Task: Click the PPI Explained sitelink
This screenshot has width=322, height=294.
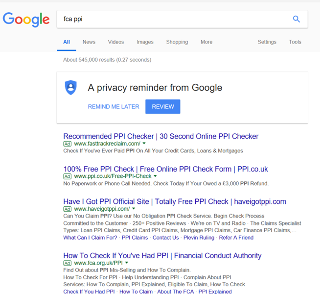Action: tap(215, 292)
